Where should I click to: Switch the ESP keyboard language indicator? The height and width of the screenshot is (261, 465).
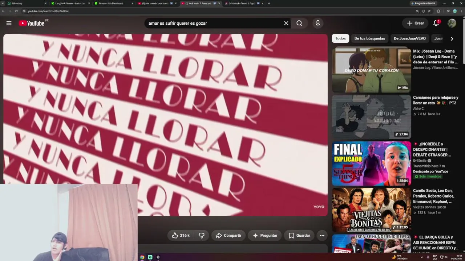[x=435, y=257]
